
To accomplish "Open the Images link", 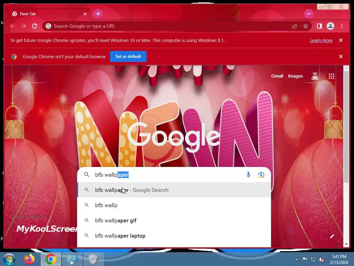I will [295, 76].
